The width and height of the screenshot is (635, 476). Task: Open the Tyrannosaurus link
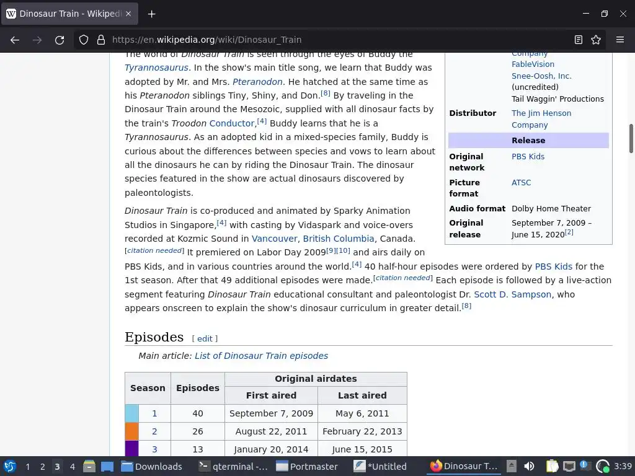156,68
